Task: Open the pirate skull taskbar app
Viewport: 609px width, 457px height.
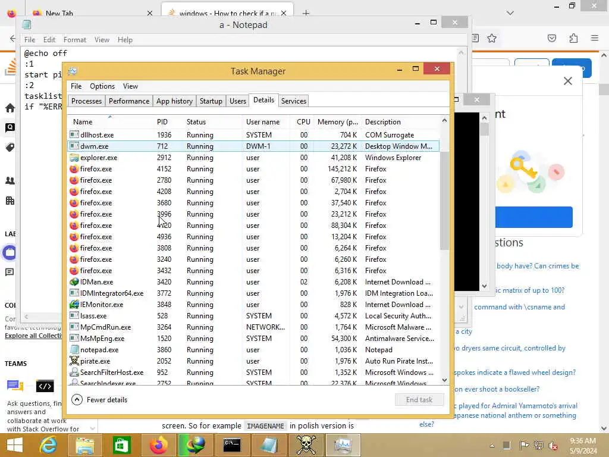Action: [x=306, y=445]
